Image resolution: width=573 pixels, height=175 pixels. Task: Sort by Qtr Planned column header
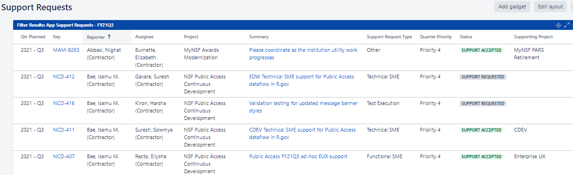[33, 36]
